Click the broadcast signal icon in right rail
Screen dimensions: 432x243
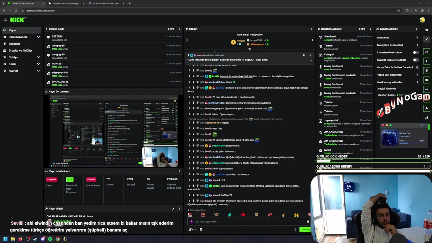click(427, 89)
